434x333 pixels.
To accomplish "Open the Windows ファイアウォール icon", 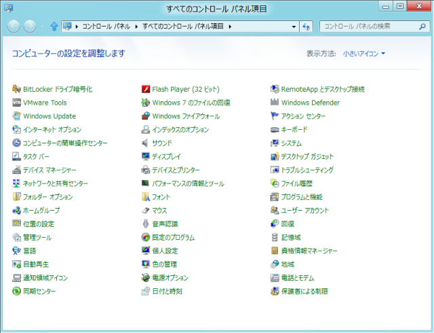I will (x=146, y=116).
